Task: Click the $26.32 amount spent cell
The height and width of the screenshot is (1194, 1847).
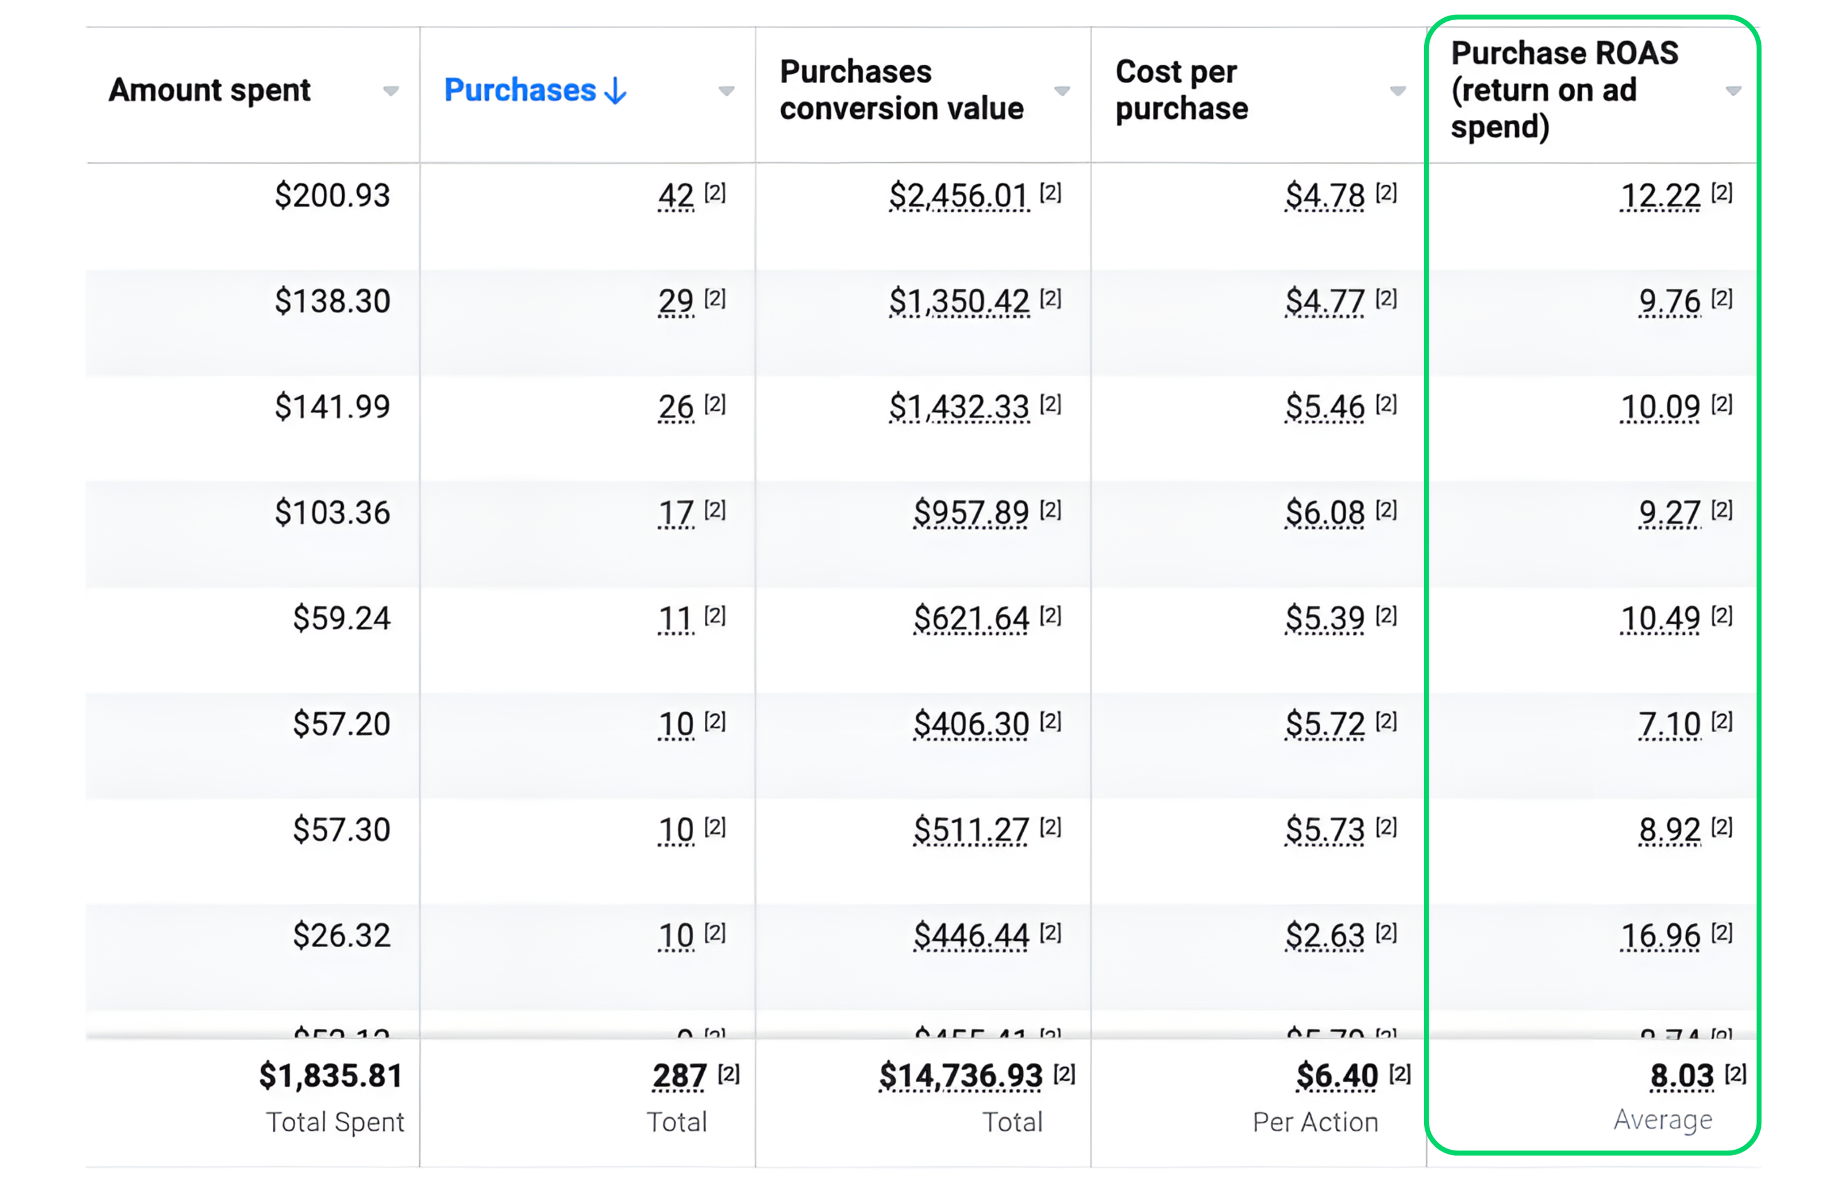Action: pyautogui.click(x=342, y=936)
